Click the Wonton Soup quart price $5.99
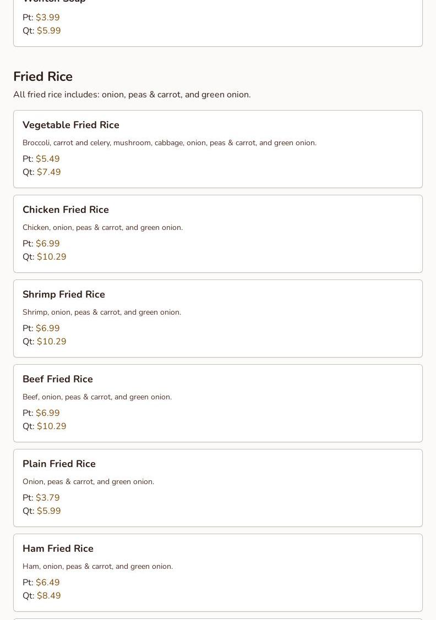The image size is (436, 620). coord(49,31)
